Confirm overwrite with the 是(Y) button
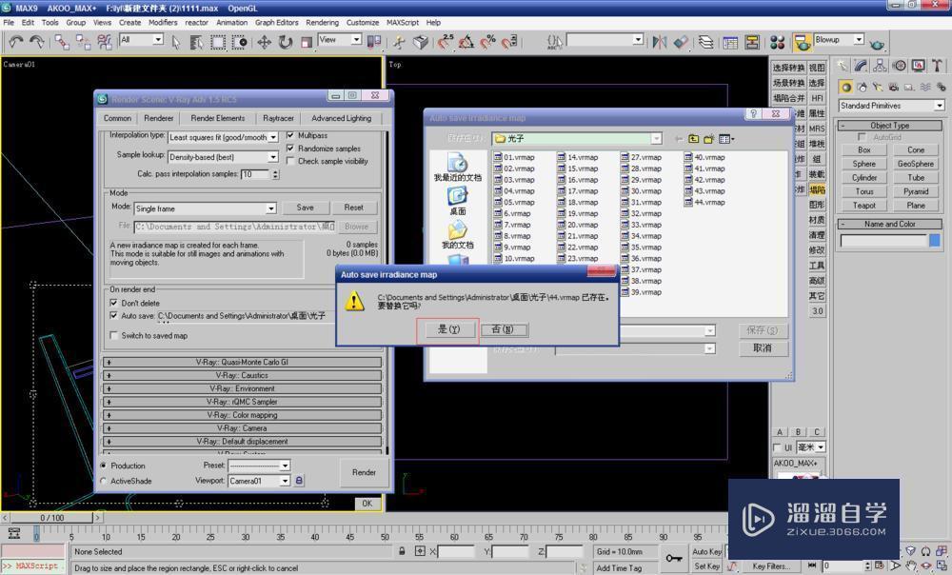952x575 pixels. (x=448, y=329)
